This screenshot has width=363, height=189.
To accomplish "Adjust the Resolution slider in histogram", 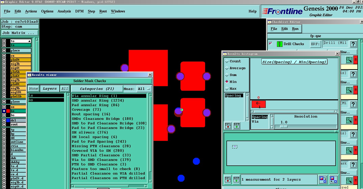I will (x=284, y=126).
